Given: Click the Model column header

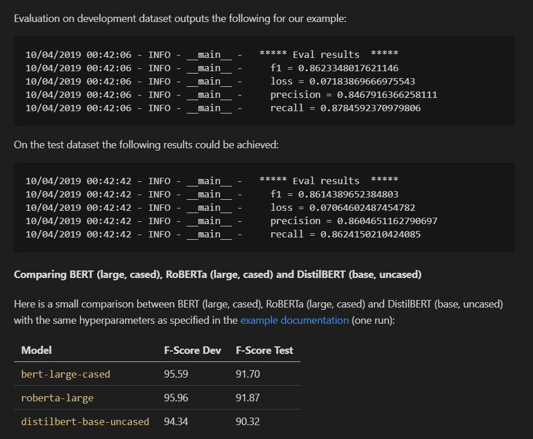Looking at the screenshot, I should pos(36,350).
